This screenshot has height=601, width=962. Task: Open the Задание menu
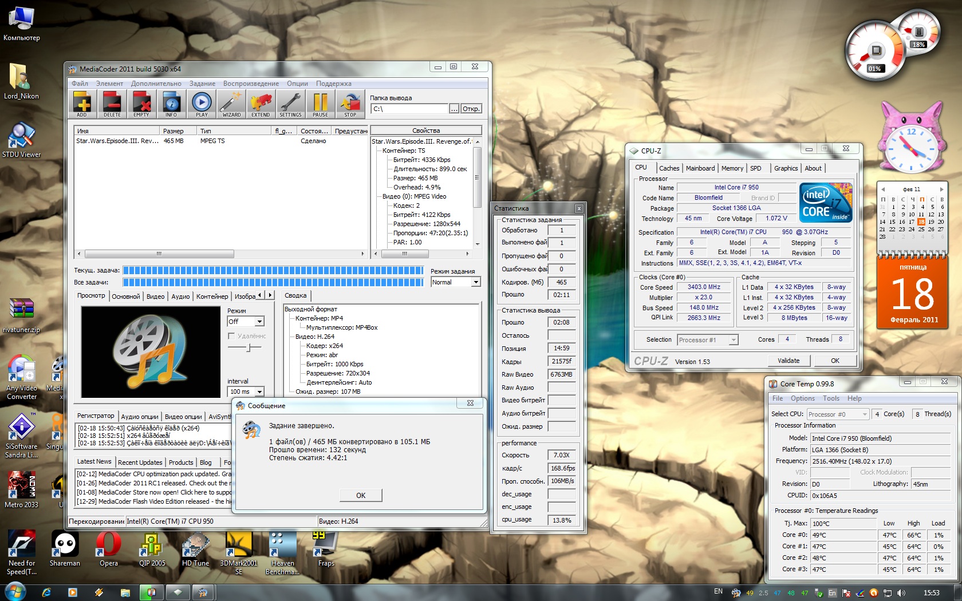(x=202, y=84)
